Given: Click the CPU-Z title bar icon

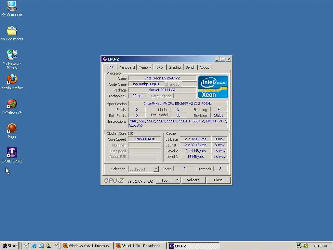Looking at the screenshot, I should click(x=104, y=59).
